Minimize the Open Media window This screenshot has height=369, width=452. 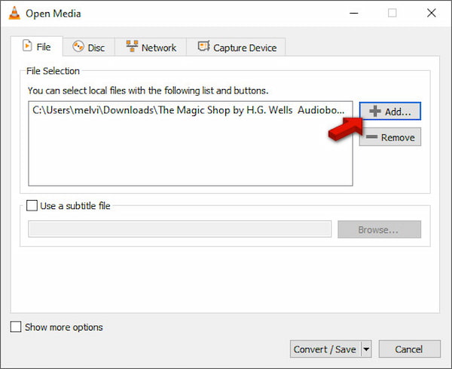coord(354,13)
